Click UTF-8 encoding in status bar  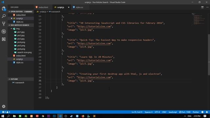point(157,112)
